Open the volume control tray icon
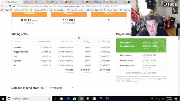This screenshot has height=101, width=180. pos(163,98)
